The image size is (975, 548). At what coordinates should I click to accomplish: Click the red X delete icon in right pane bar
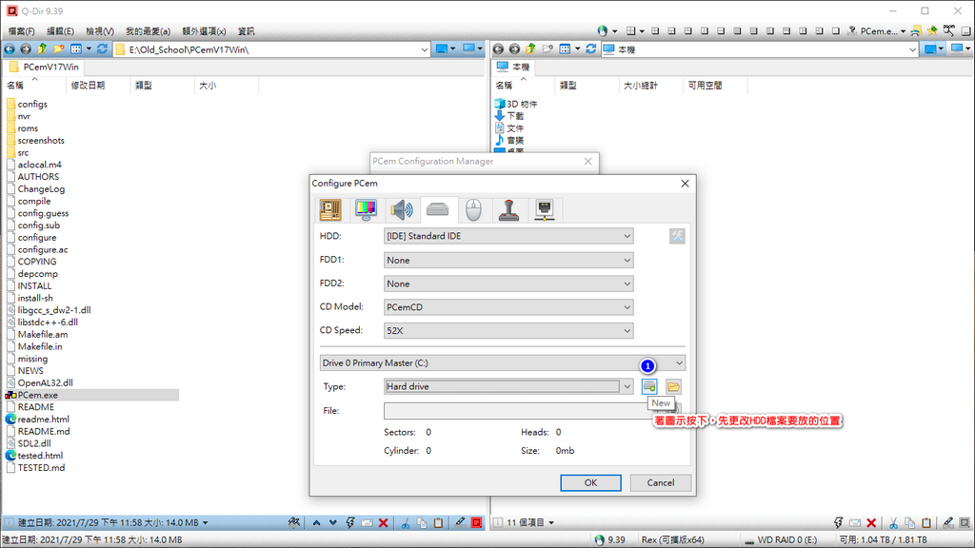point(871,523)
